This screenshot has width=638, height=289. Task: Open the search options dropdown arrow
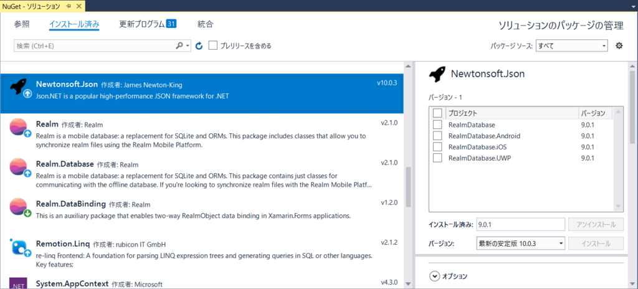(x=188, y=46)
